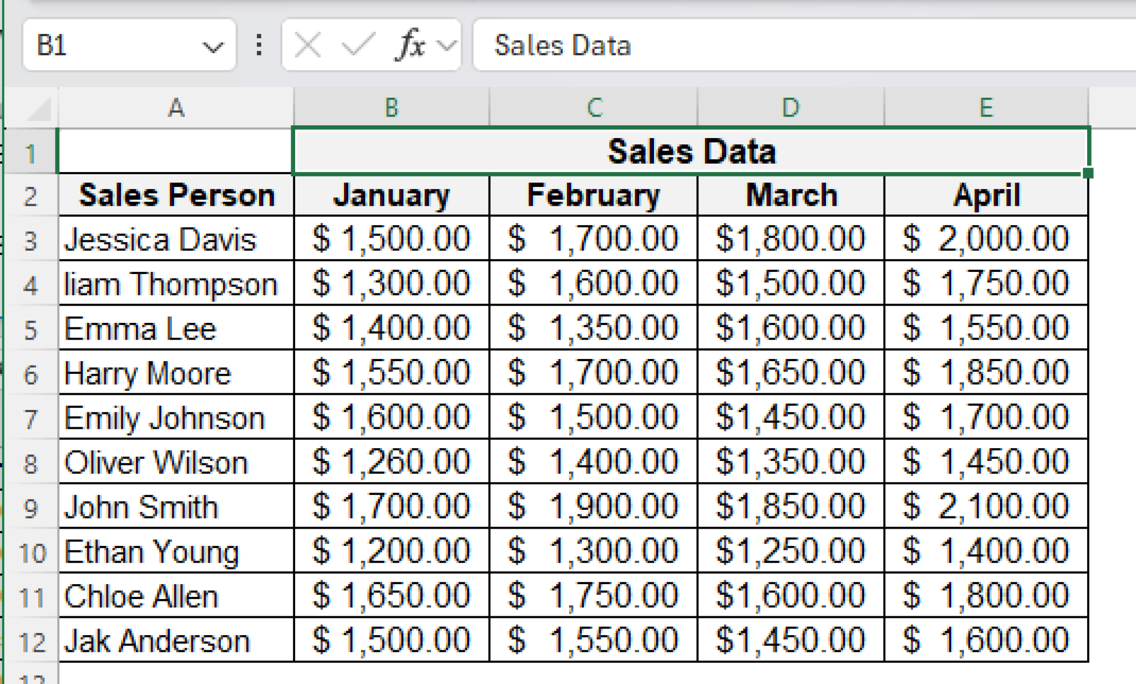Click the Cancel X icon in formula bar
Image resolution: width=1136 pixels, height=684 pixels.
point(308,45)
